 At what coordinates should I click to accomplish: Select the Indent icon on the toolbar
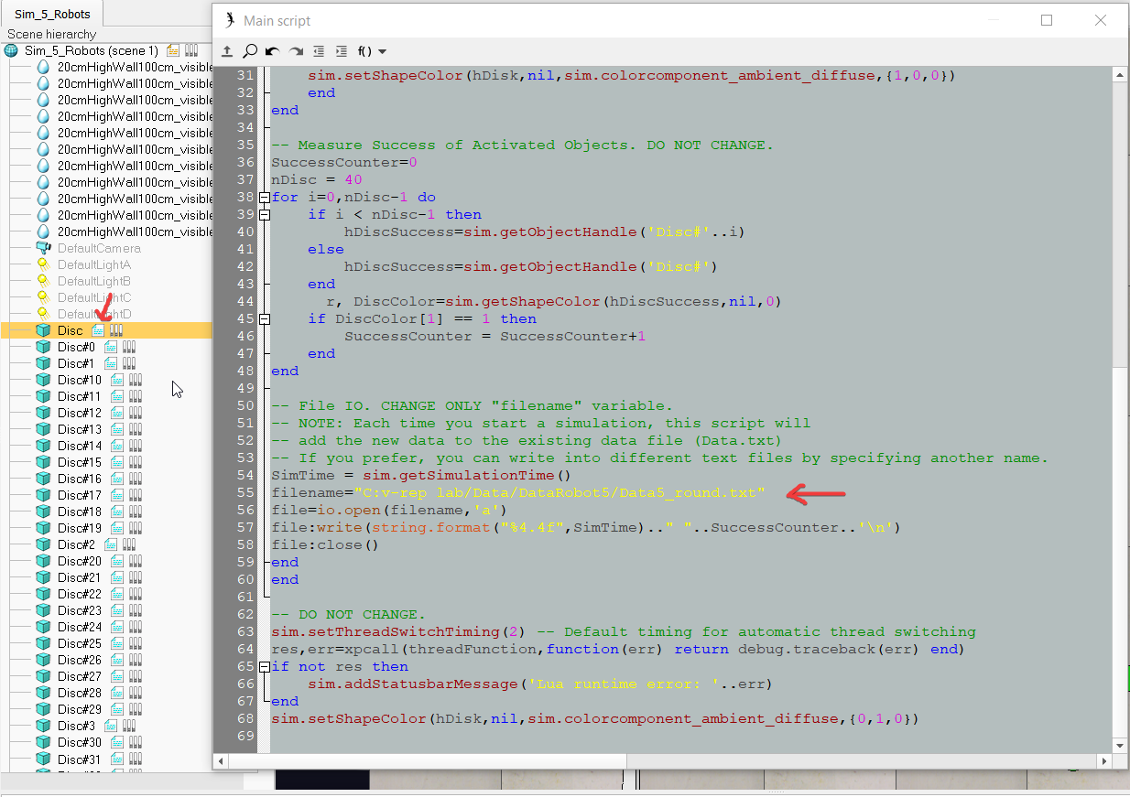(342, 51)
